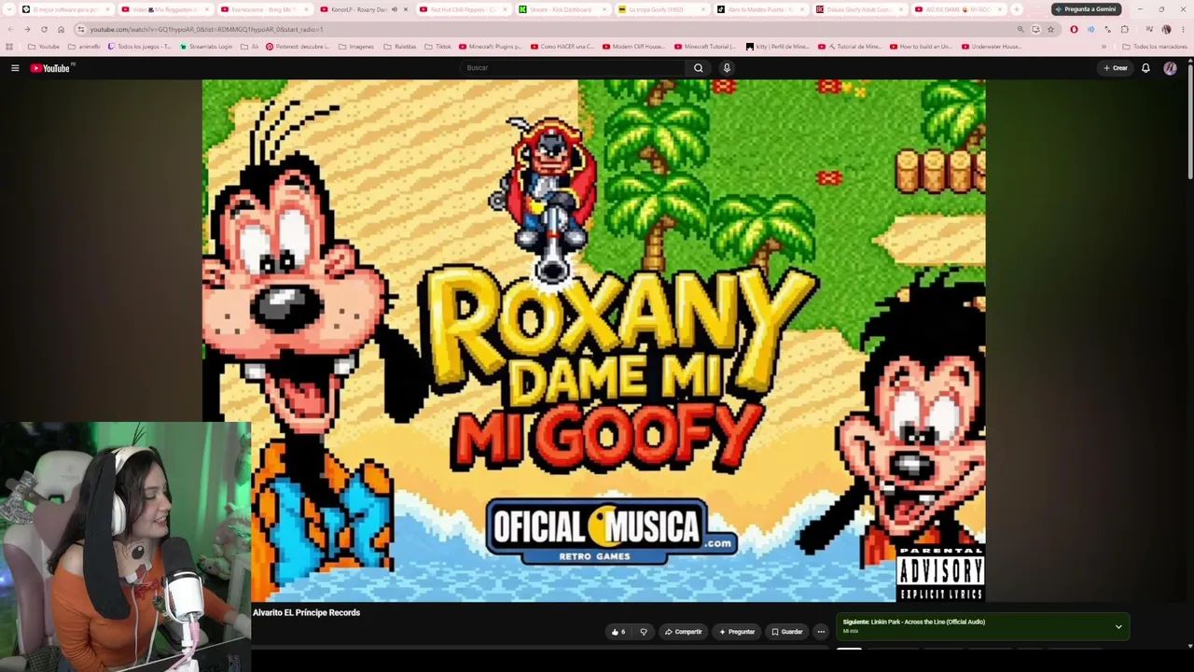Viewport: 1194px width, 672px height.
Task: Open the Pinterest: descubre bookmark
Action: 298,47
